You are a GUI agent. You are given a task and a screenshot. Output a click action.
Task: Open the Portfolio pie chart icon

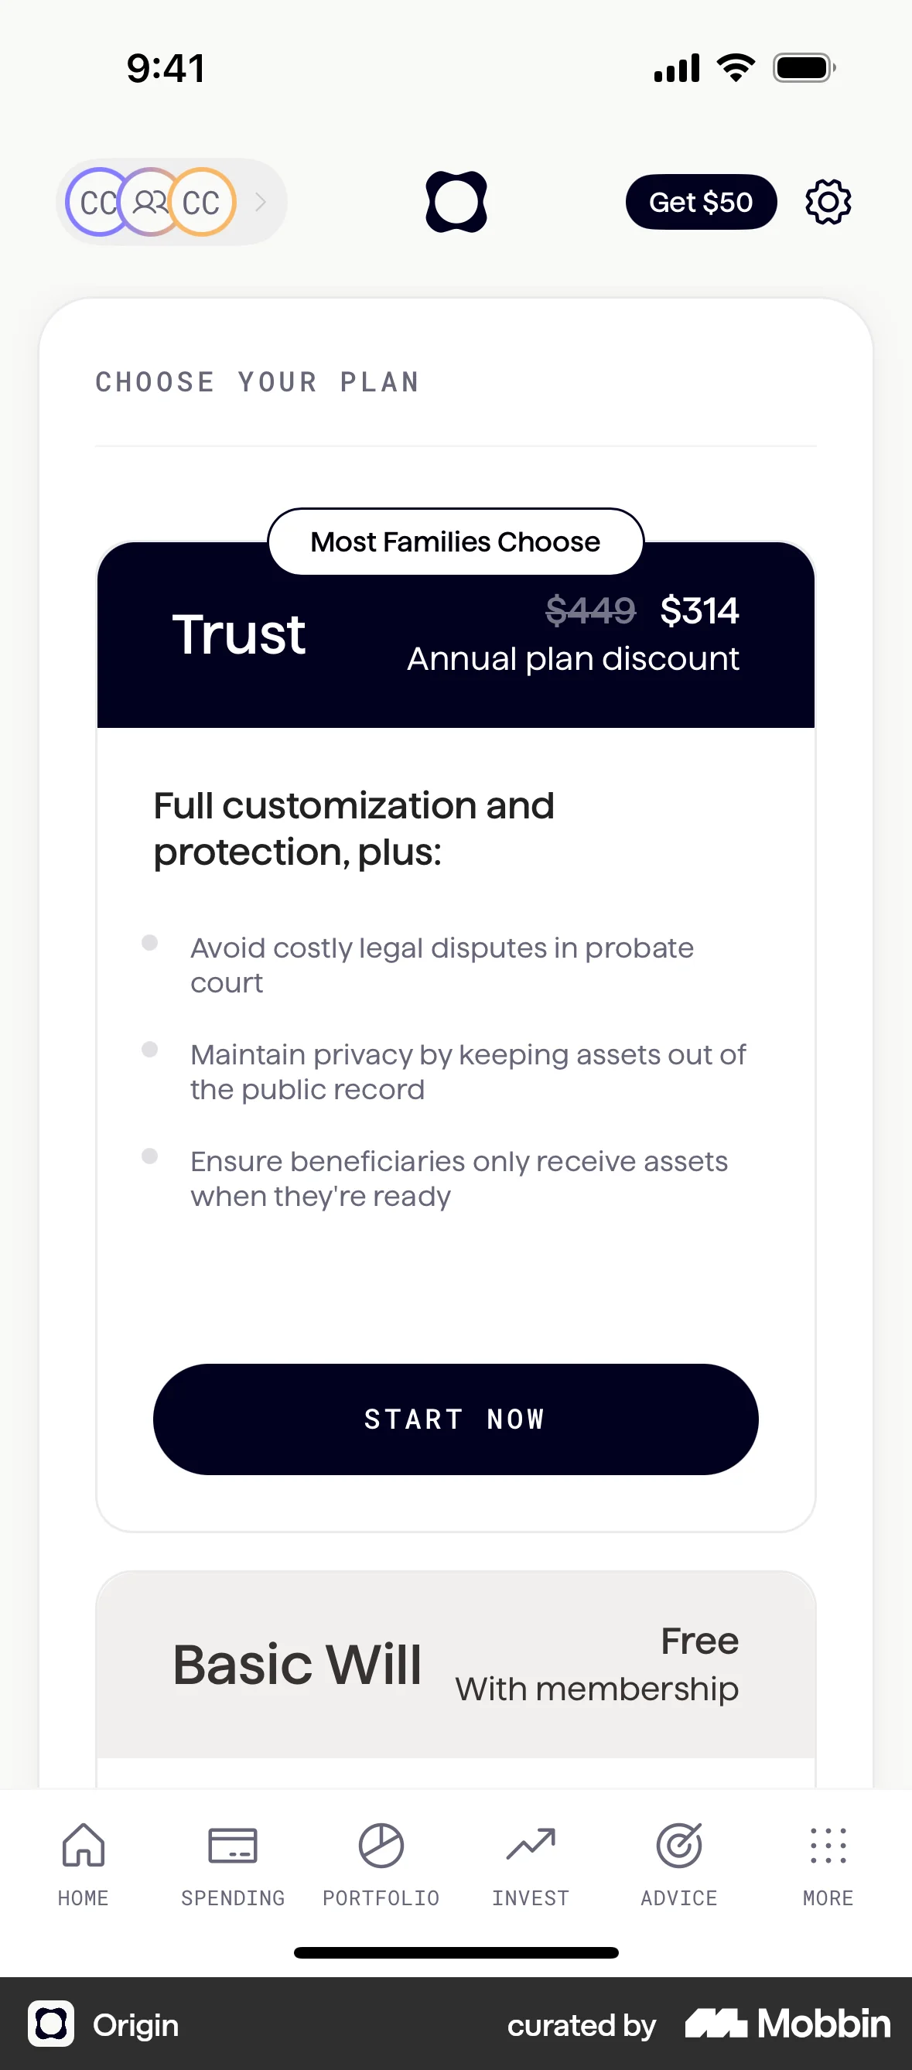(x=381, y=1846)
